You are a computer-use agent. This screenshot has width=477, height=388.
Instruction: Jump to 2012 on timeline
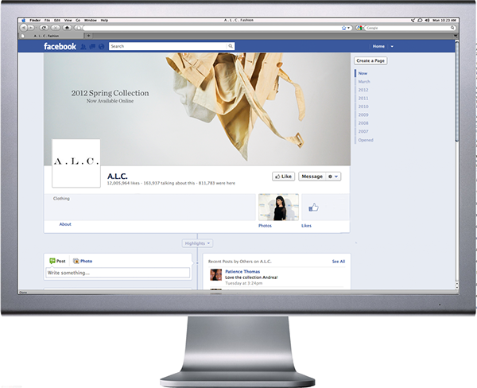[x=363, y=90]
